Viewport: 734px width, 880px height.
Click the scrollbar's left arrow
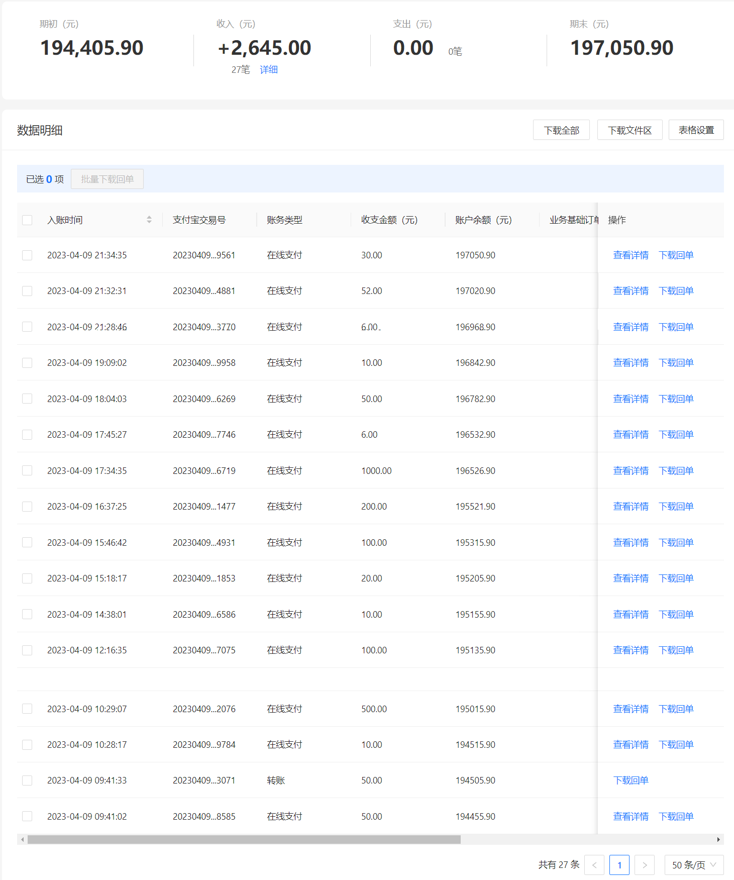[22, 840]
